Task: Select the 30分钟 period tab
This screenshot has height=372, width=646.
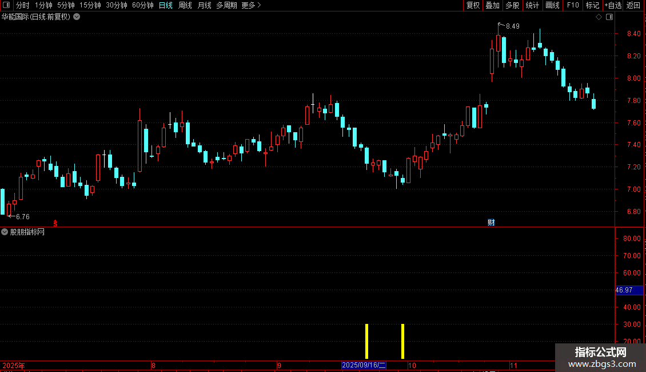Action: tap(117, 5)
